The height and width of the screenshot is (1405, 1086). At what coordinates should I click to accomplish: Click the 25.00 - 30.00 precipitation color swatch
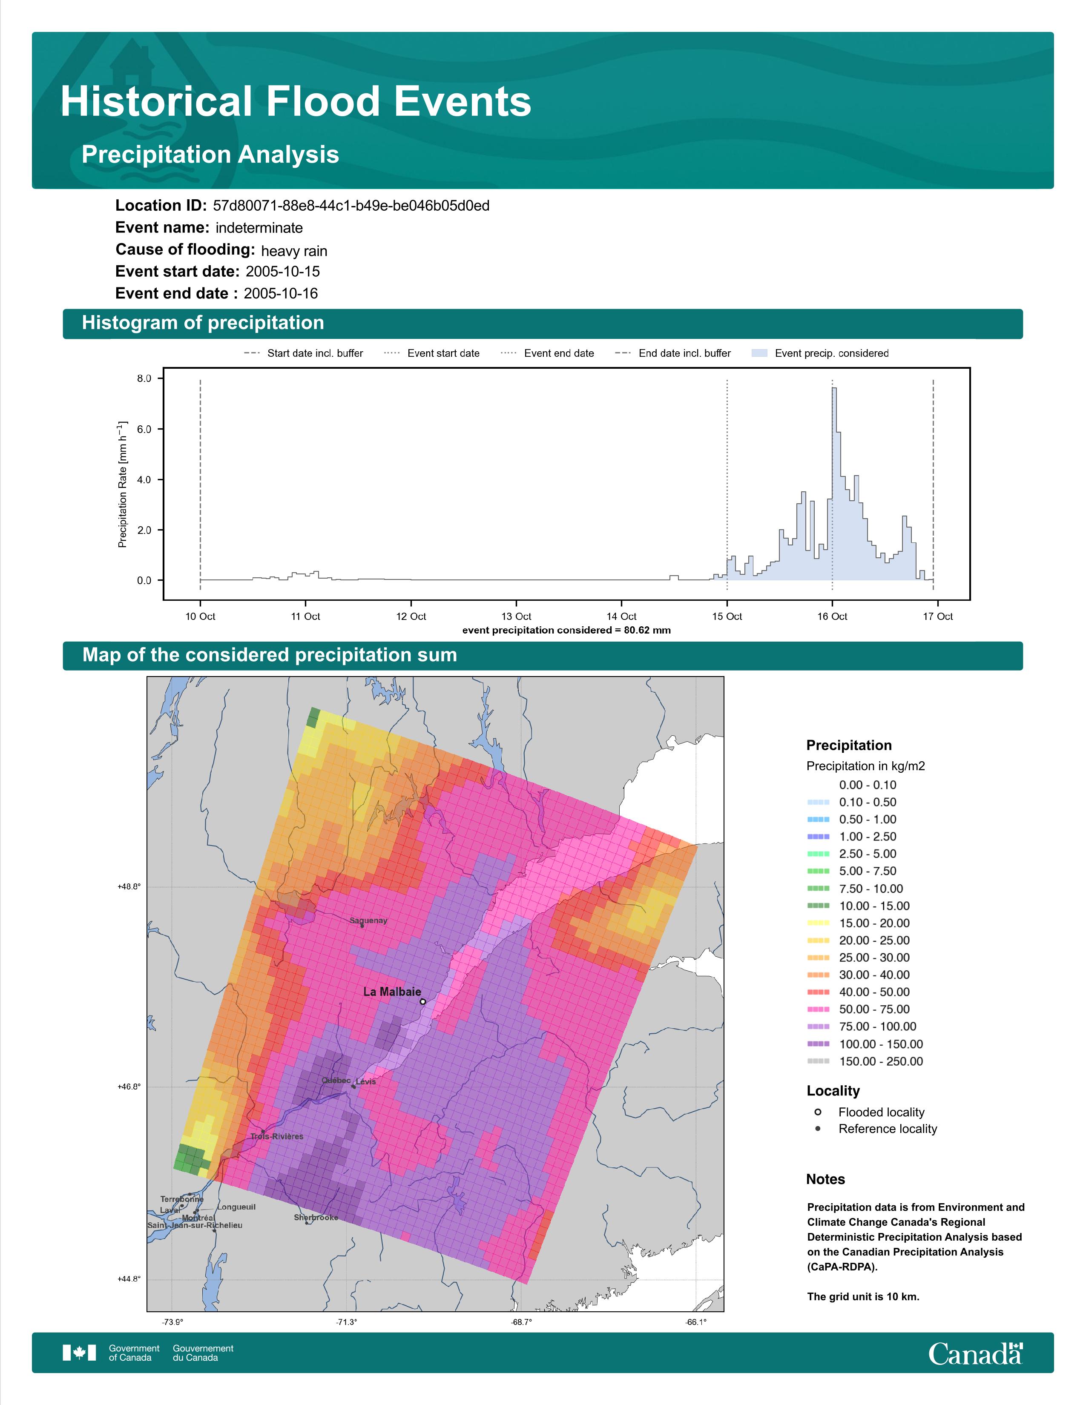(819, 957)
